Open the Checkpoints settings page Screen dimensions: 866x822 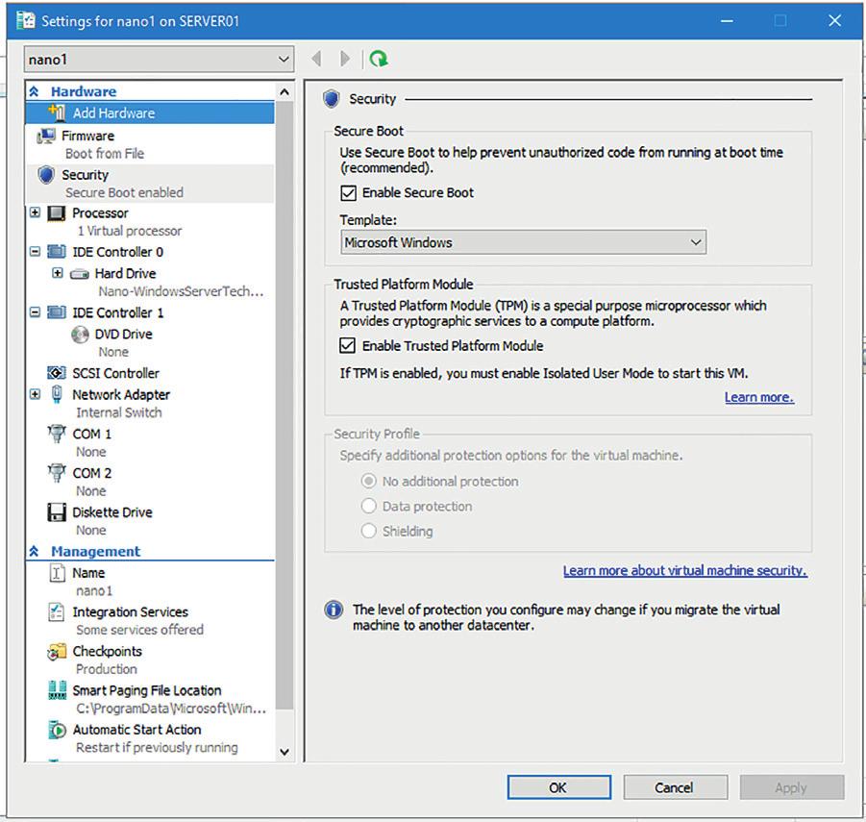coord(150,660)
